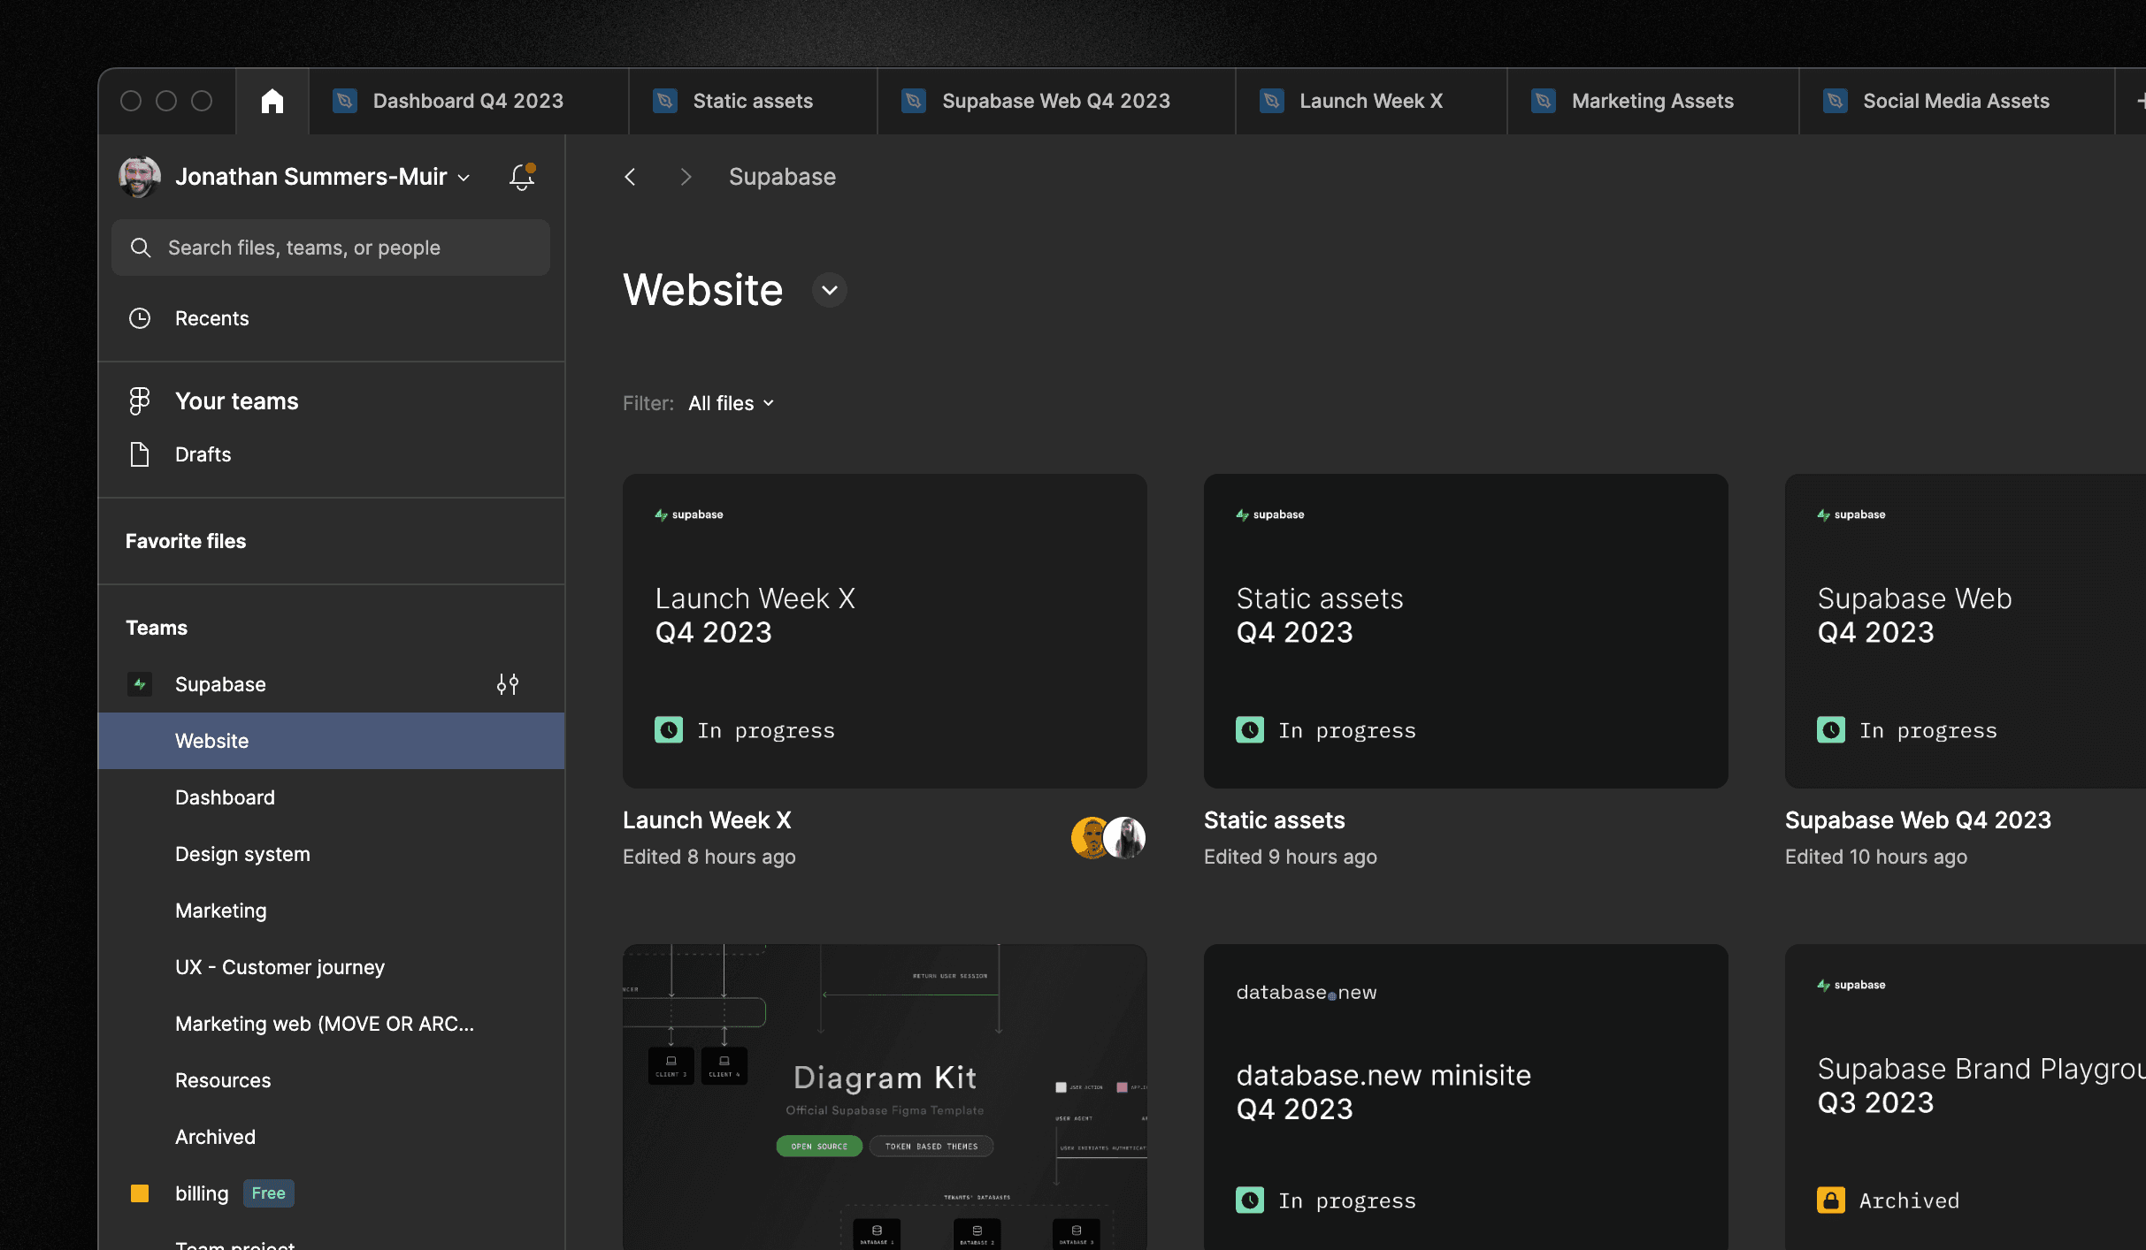Click the Recents clock icon
This screenshot has height=1250, width=2146.
pyautogui.click(x=140, y=318)
